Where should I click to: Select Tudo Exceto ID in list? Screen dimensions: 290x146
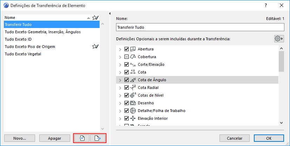(18, 39)
